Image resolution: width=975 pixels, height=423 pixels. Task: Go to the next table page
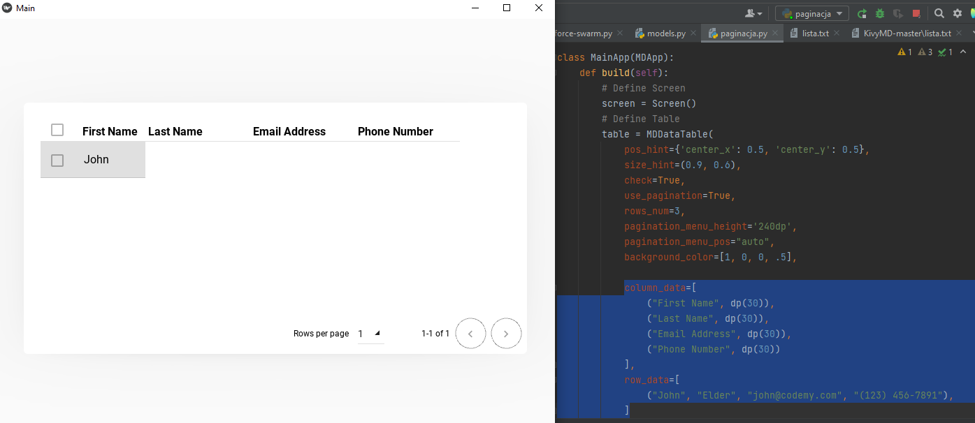coord(506,333)
